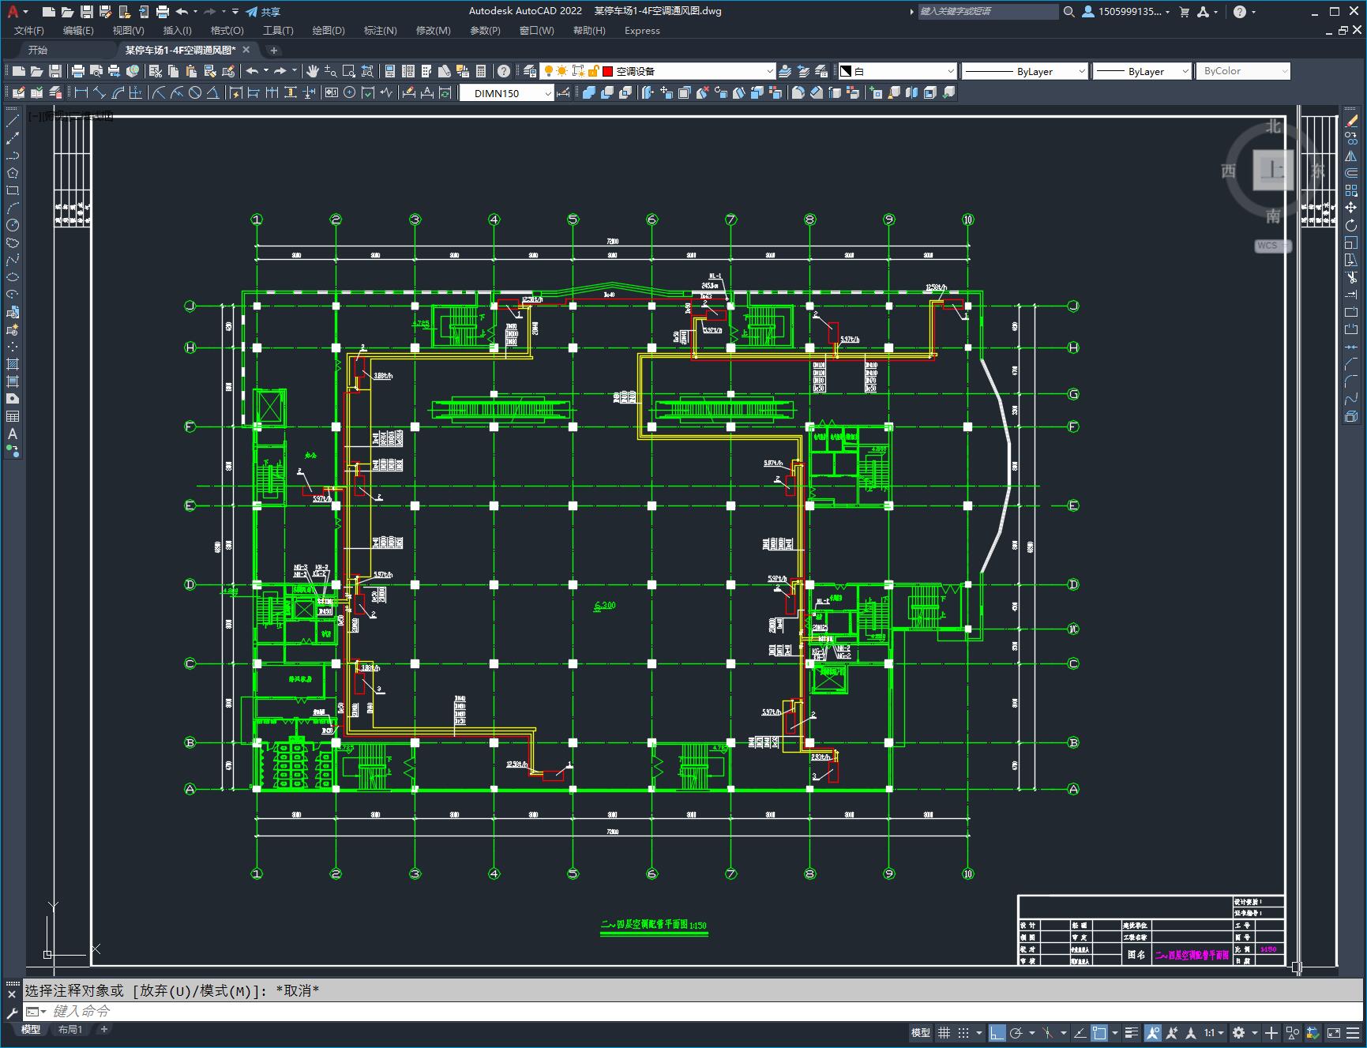Select the Rotate tool in modify toolbar

(x=1351, y=225)
